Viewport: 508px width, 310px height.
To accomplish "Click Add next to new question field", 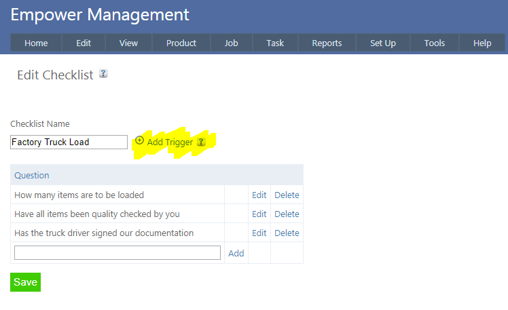I will (x=236, y=253).
